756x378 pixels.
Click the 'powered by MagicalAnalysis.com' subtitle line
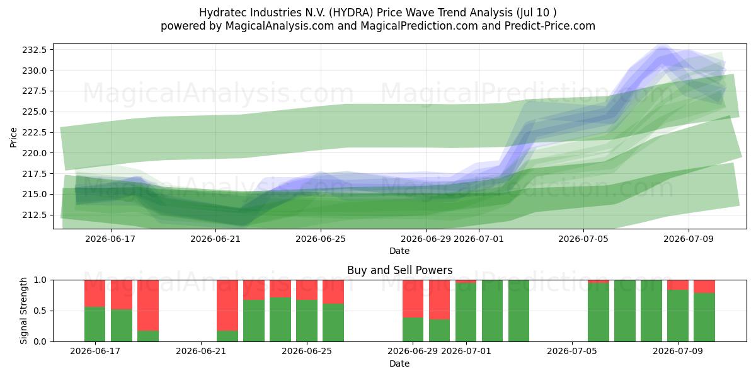pos(378,26)
